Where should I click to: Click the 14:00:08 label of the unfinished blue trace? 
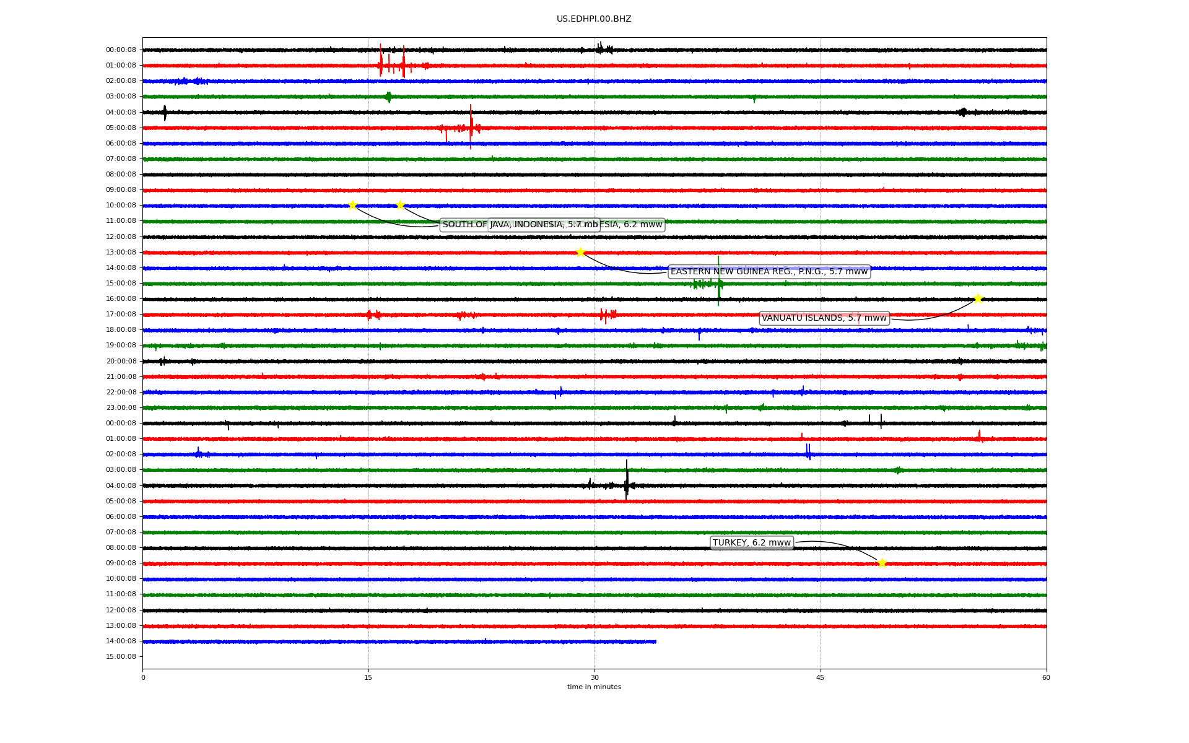[121, 641]
